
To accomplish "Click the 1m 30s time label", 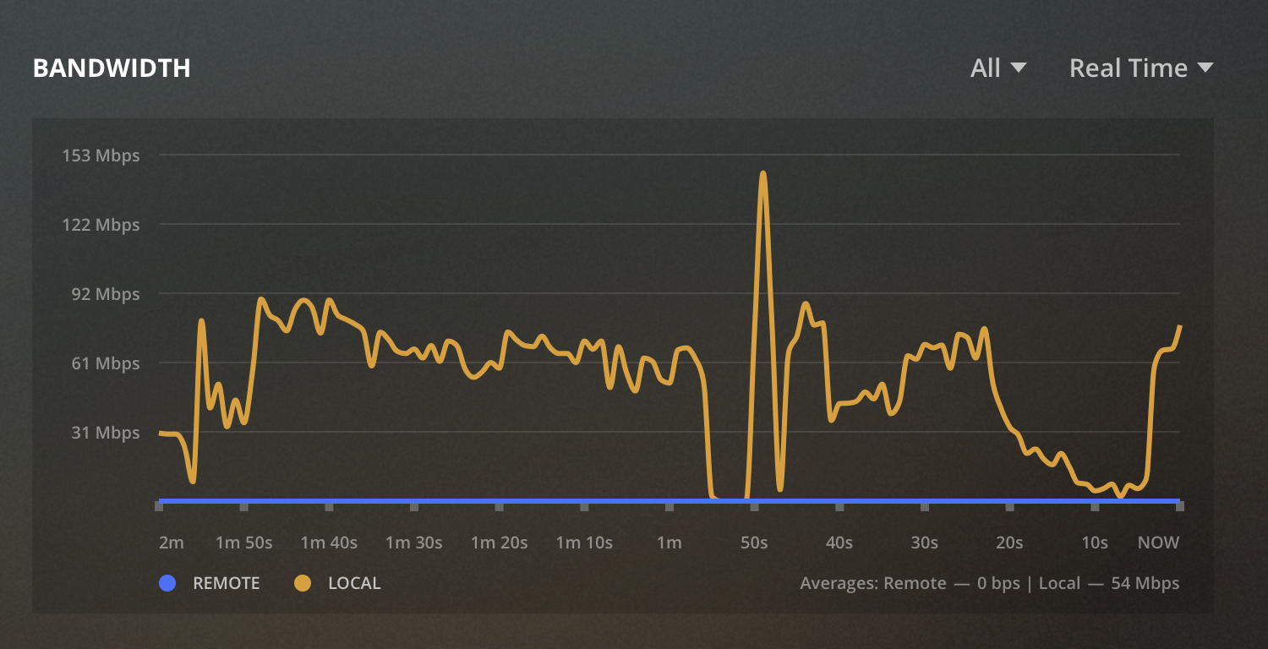I will pyautogui.click(x=414, y=543).
